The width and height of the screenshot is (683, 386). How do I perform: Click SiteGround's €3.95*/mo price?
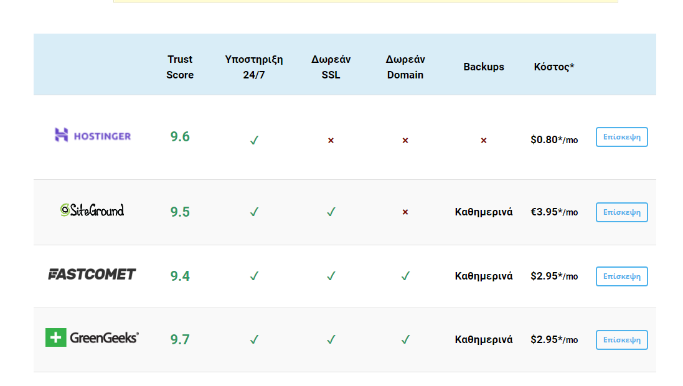click(x=554, y=212)
